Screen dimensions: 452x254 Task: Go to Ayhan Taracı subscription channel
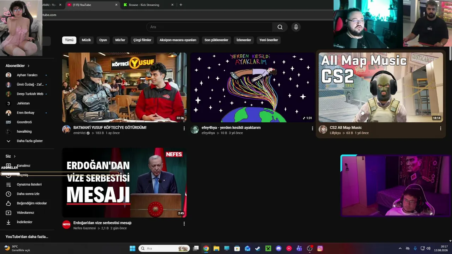(x=27, y=75)
